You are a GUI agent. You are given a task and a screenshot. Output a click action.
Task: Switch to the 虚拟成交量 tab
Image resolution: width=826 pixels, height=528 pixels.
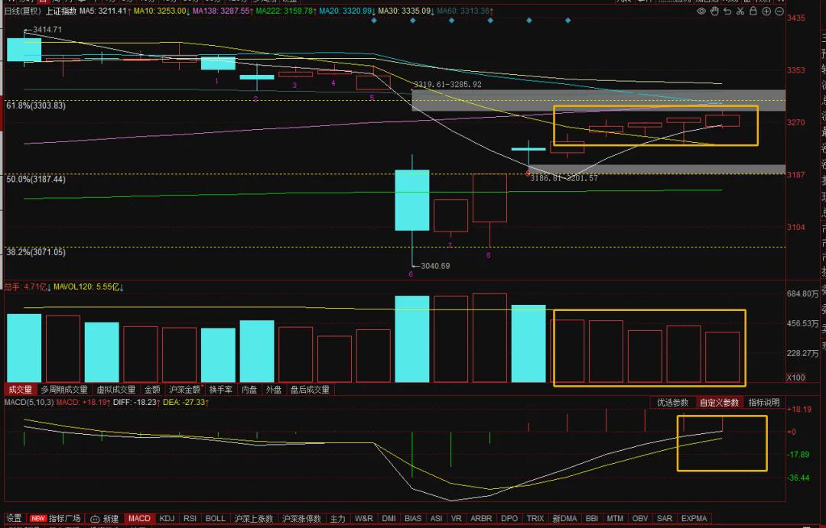(116, 390)
